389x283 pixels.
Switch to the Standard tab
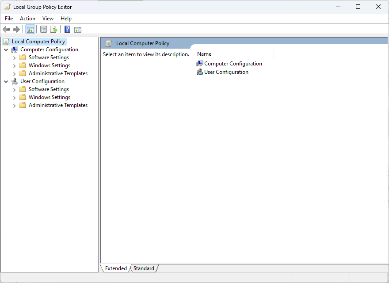pyautogui.click(x=144, y=268)
